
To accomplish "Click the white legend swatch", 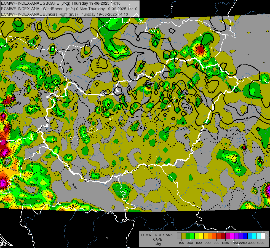I will coord(263,236).
